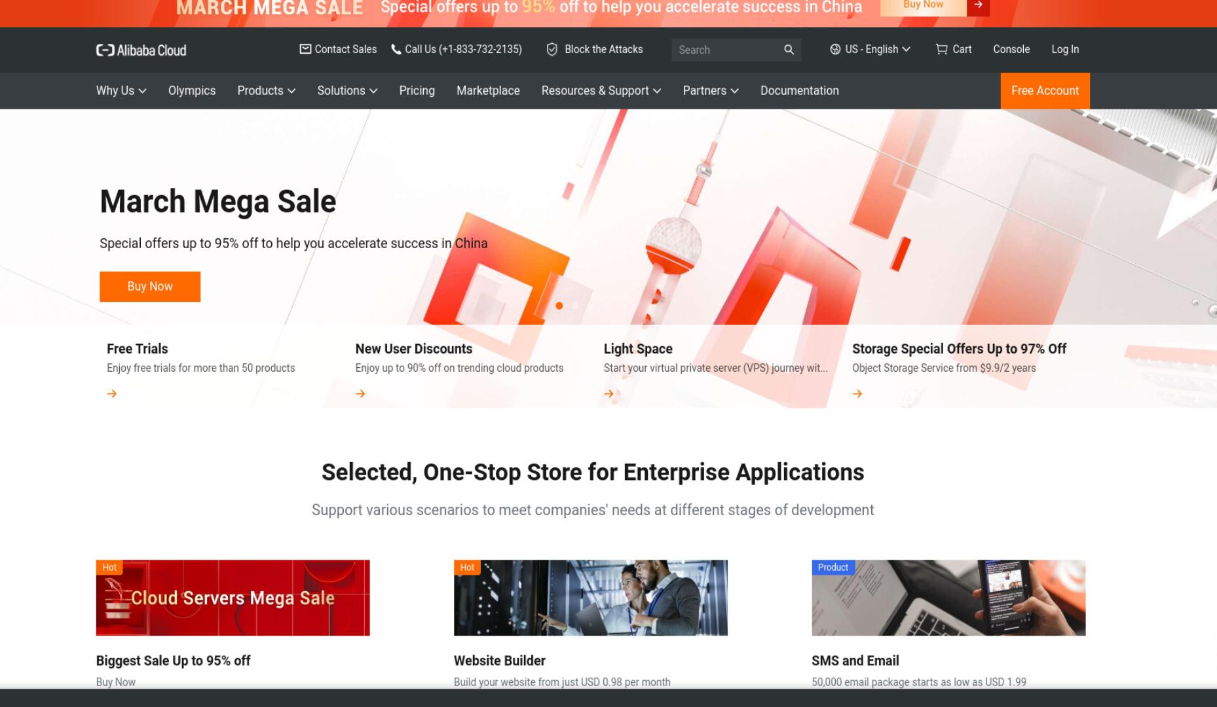Image resolution: width=1217 pixels, height=707 pixels.
Task: Click the arrow button in the top sale banner
Action: pyautogui.click(x=978, y=5)
